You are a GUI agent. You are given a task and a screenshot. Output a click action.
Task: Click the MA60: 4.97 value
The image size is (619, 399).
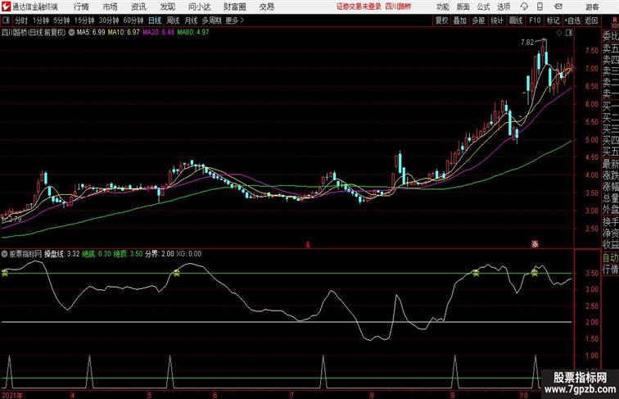[x=193, y=32]
